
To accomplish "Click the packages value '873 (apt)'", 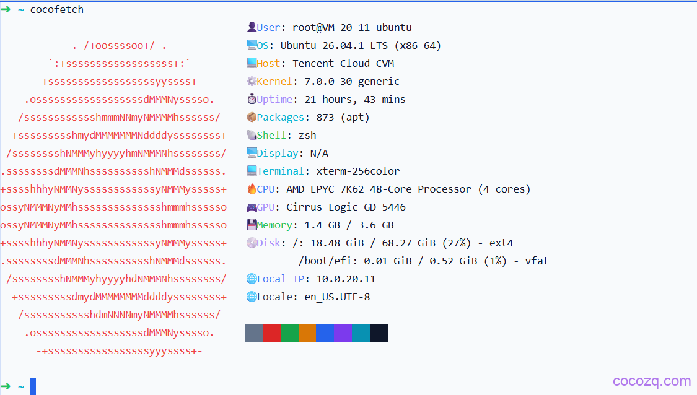I will [343, 117].
